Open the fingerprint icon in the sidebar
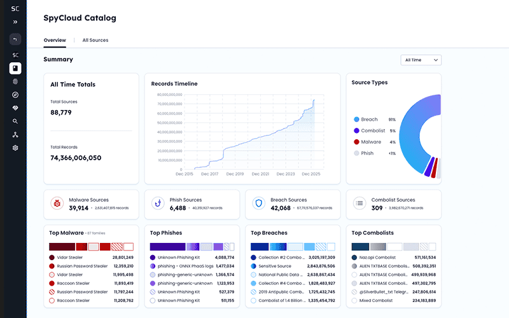This screenshot has width=509, height=318. [15, 81]
